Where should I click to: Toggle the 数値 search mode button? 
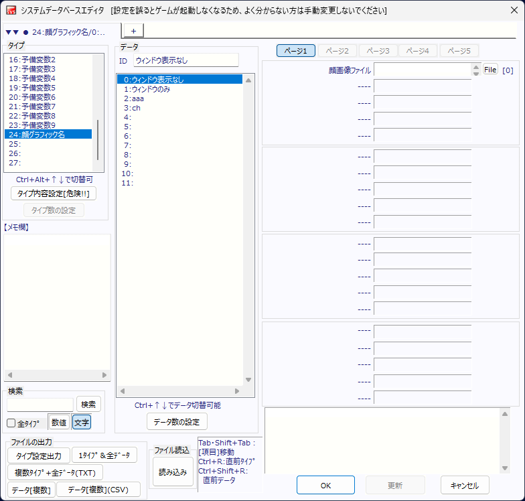pos(59,423)
